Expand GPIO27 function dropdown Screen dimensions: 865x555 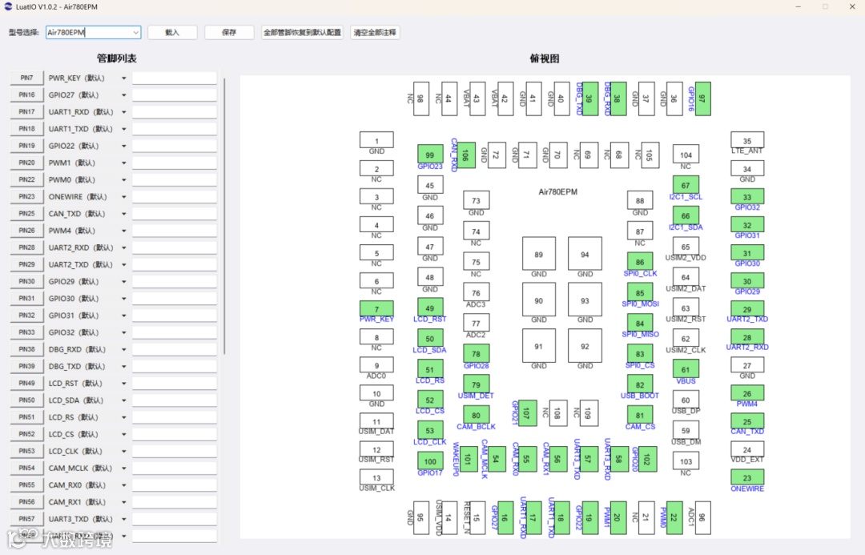tap(124, 95)
